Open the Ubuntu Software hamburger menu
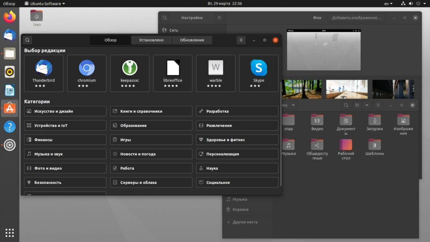This screenshot has height=242, width=430. 241,40
